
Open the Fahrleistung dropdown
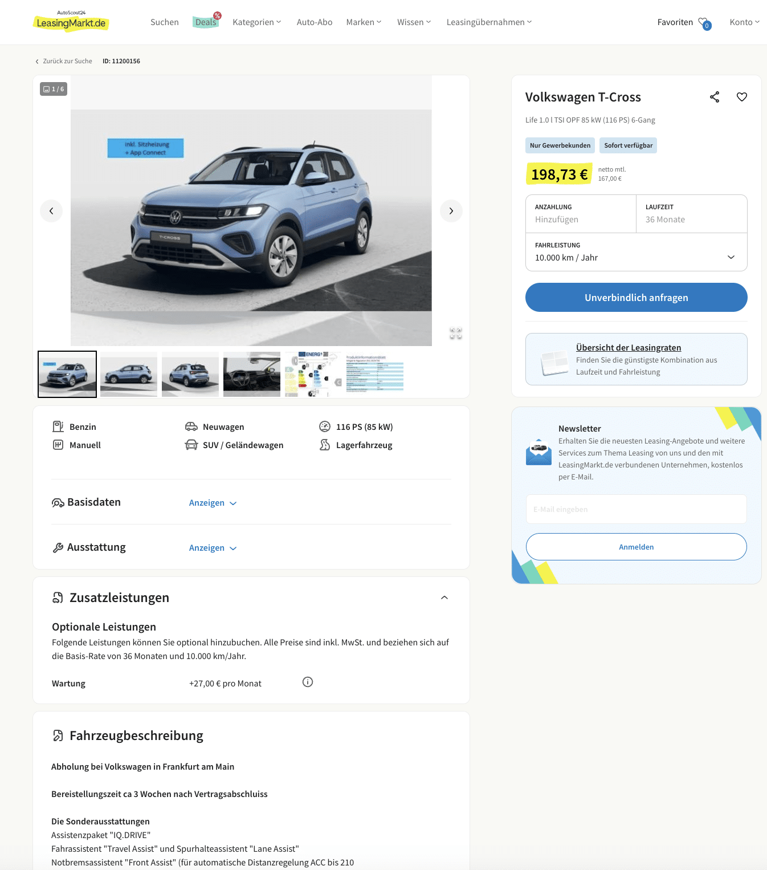[637, 252]
